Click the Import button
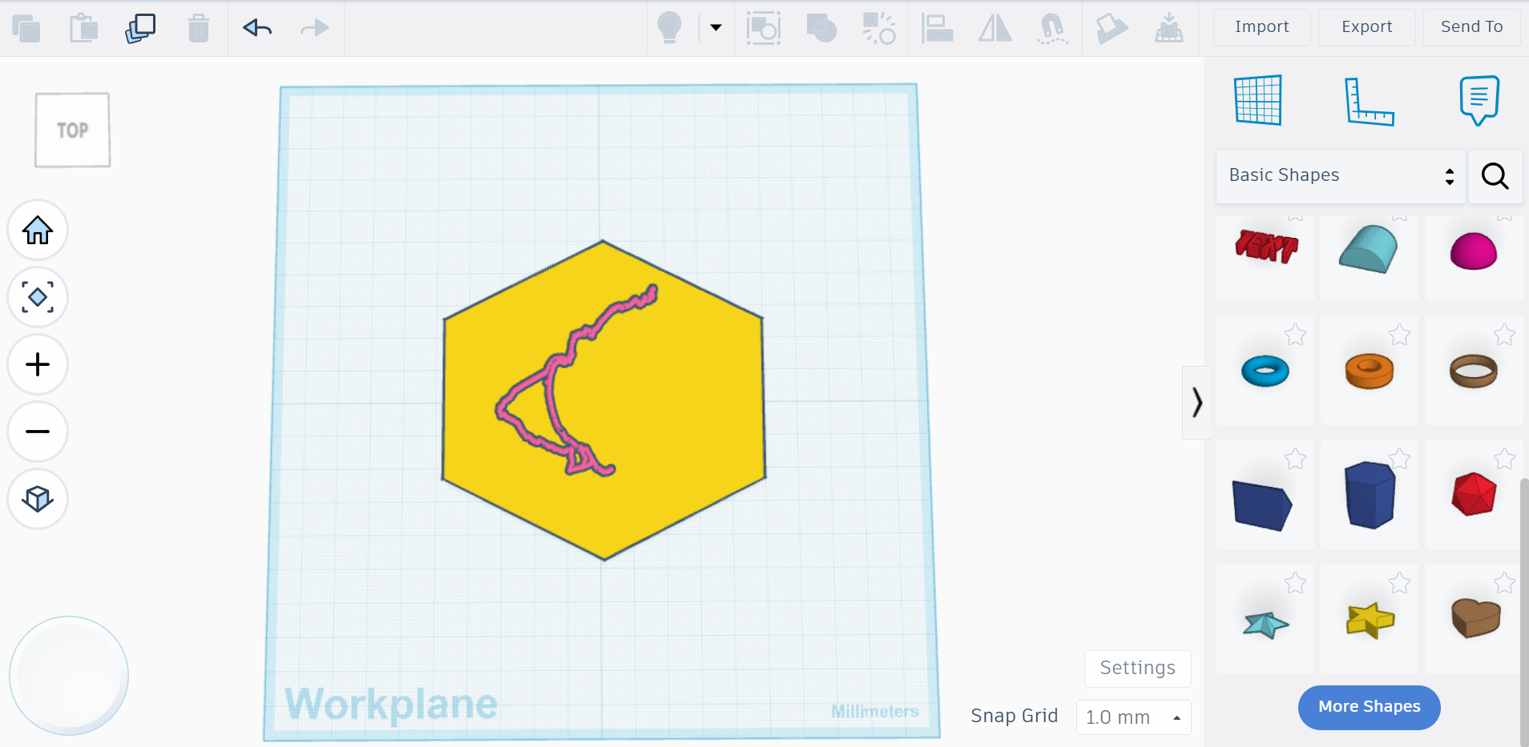The width and height of the screenshot is (1529, 747). pos(1262,27)
